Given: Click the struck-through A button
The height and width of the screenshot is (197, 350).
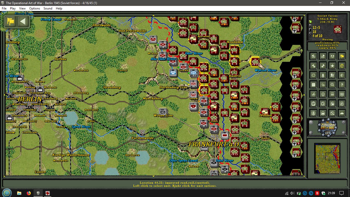Looking at the screenshot, I should (x=314, y=94).
